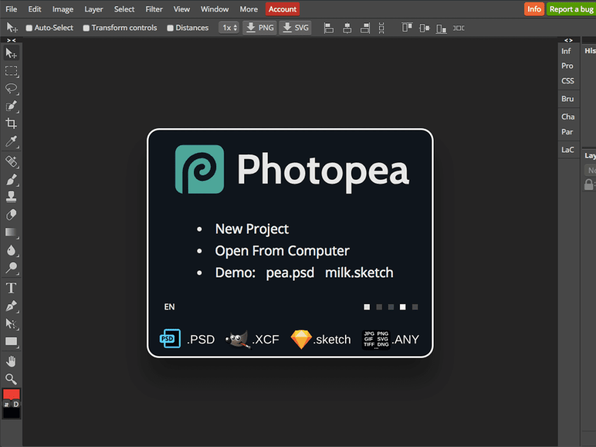Viewport: 596px width, 447px height.
Task: Click Open From Computer link
Action: click(x=282, y=251)
